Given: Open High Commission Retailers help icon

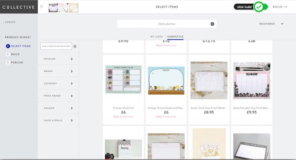Looking at the screenshot, I should 75,46.
